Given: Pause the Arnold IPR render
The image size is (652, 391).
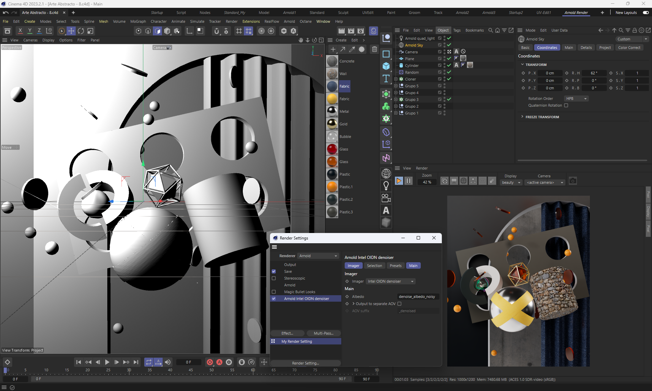Looking at the screenshot, I should pos(409,181).
